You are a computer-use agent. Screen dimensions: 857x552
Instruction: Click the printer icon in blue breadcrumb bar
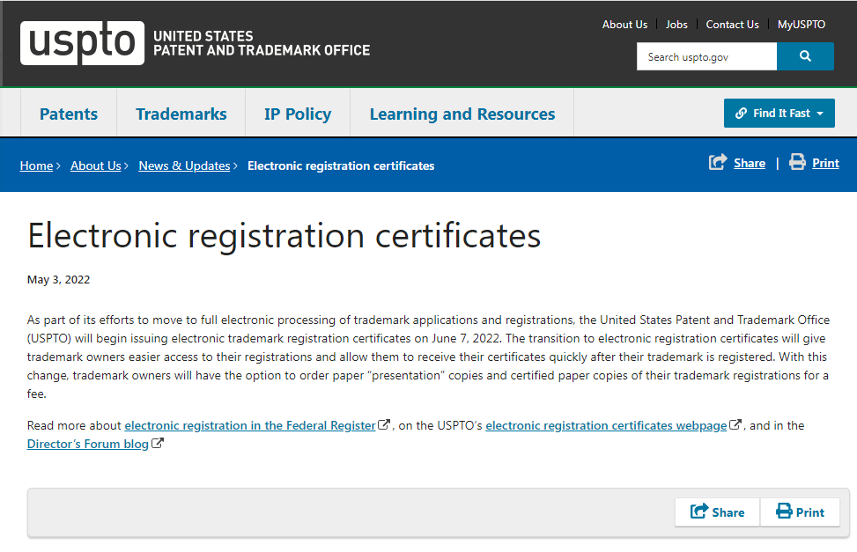point(797,162)
